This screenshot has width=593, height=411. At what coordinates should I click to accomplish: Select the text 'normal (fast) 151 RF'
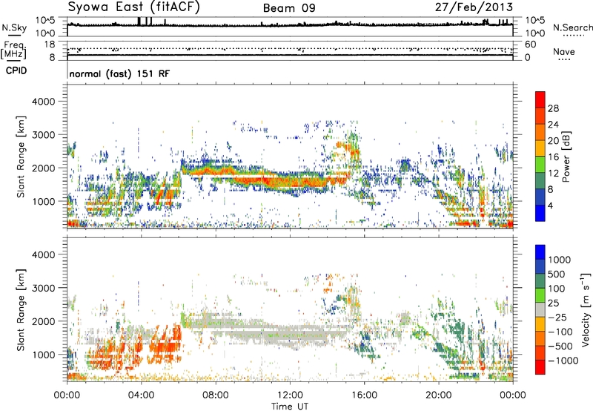click(x=119, y=73)
